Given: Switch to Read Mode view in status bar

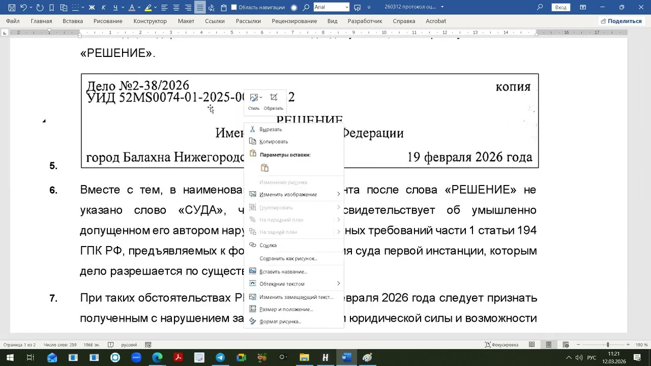Looking at the screenshot, I should [x=532, y=345].
